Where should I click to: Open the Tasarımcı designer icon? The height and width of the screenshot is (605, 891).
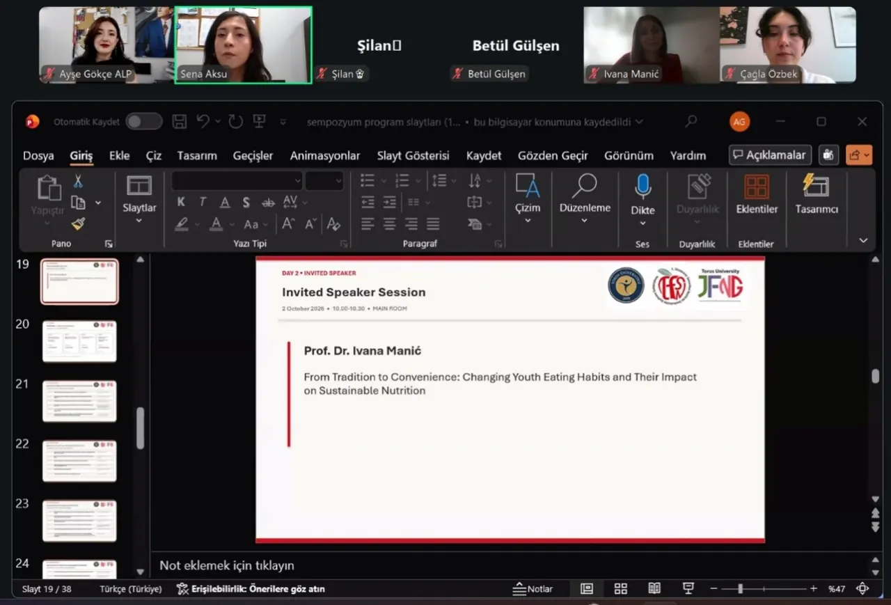point(816,186)
